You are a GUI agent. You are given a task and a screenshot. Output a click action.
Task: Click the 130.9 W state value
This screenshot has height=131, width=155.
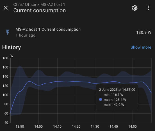144,32
